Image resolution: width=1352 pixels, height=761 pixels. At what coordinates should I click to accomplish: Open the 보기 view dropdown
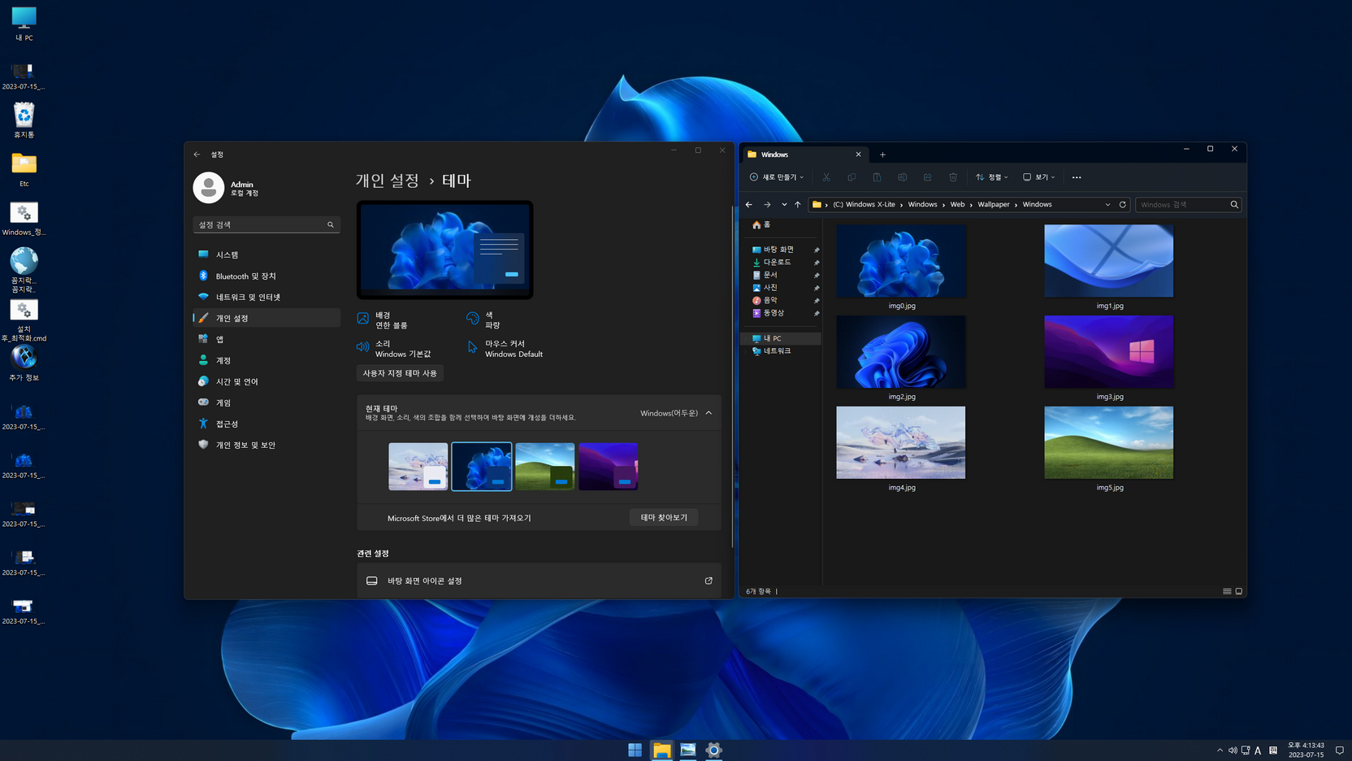click(x=1039, y=177)
